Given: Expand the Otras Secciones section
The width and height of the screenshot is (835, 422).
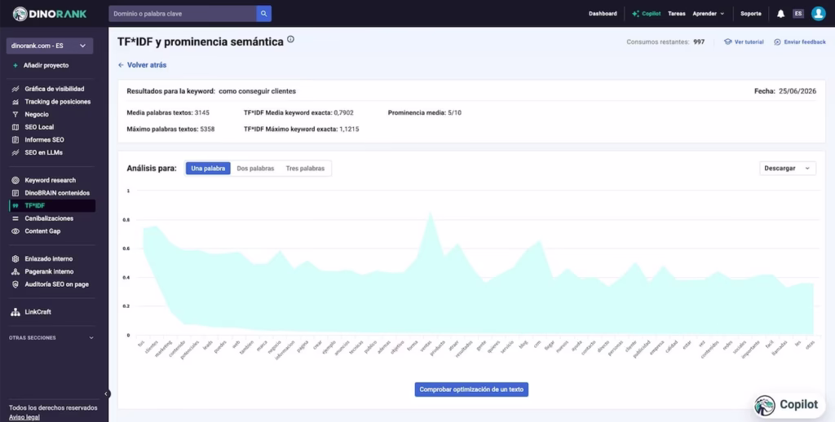Looking at the screenshot, I should [51, 338].
